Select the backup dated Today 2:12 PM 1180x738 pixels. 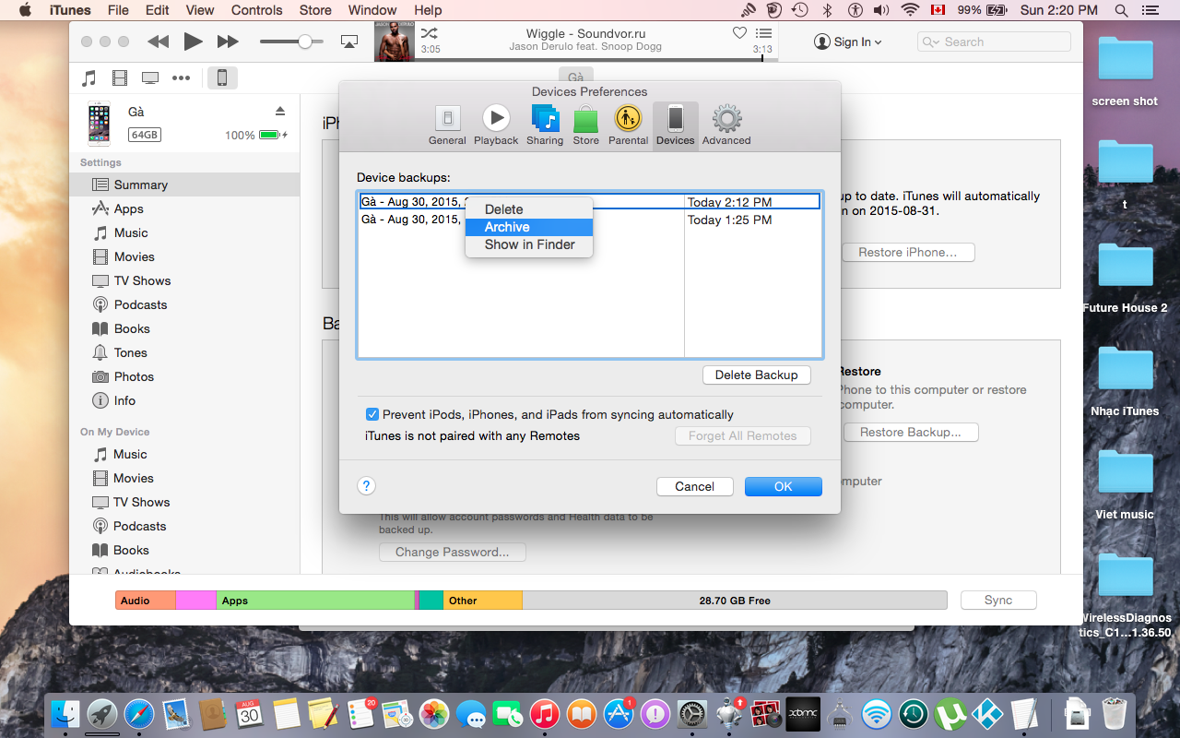590,202
